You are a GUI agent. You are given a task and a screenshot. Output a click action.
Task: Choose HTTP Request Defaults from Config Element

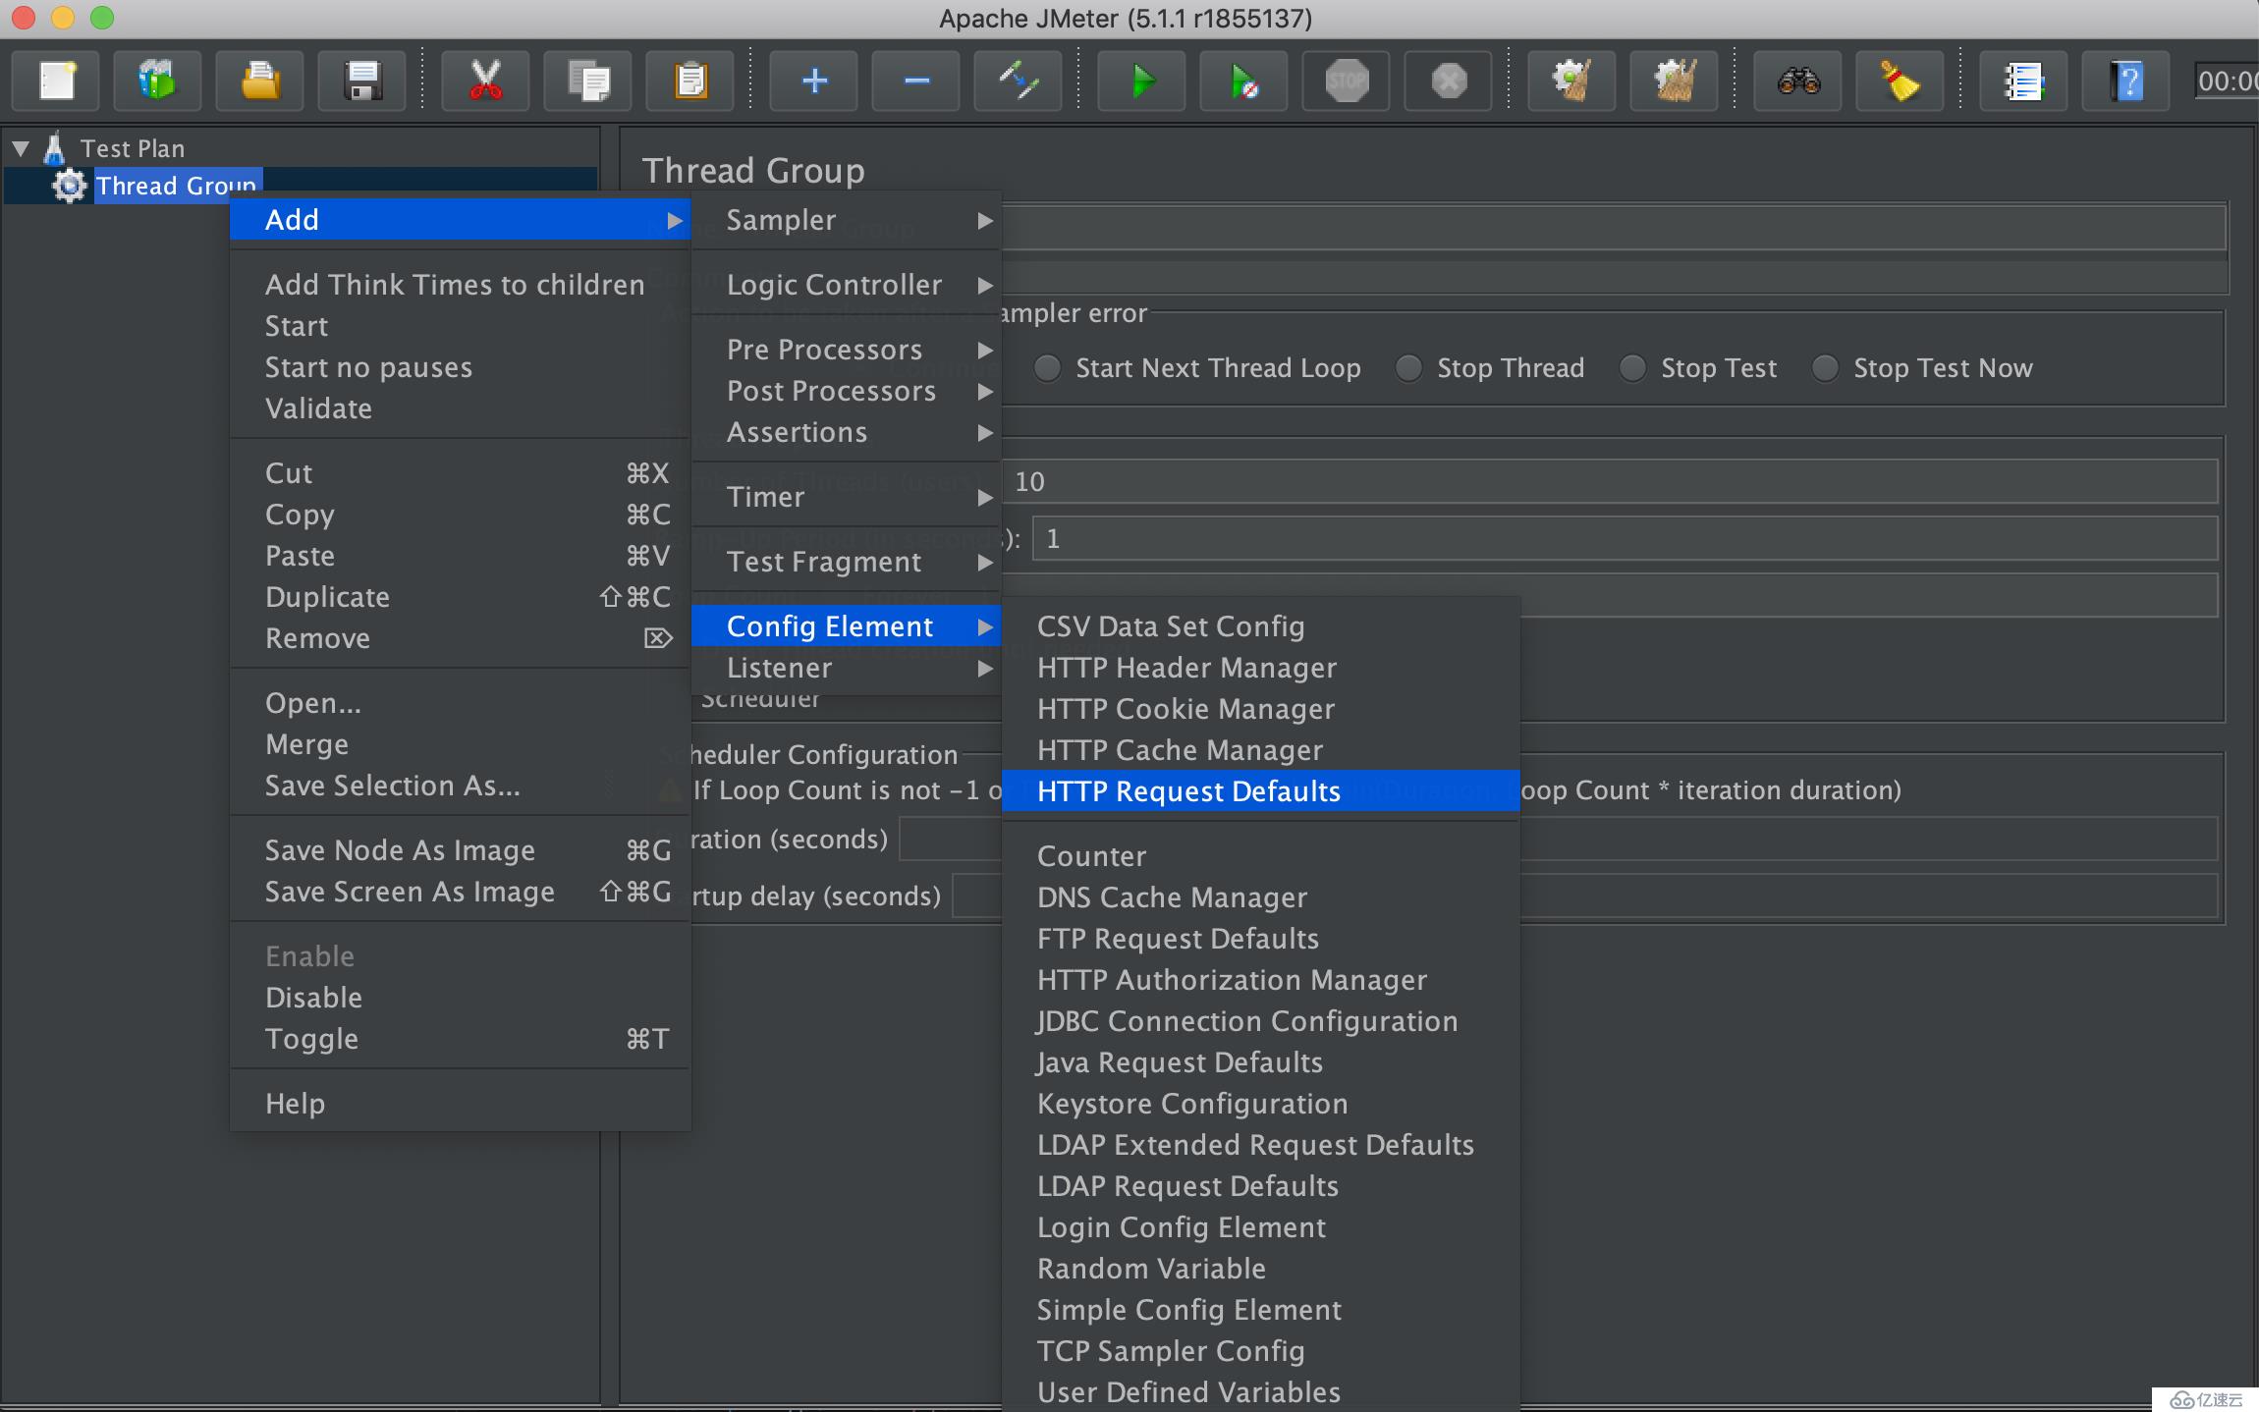(1261, 791)
